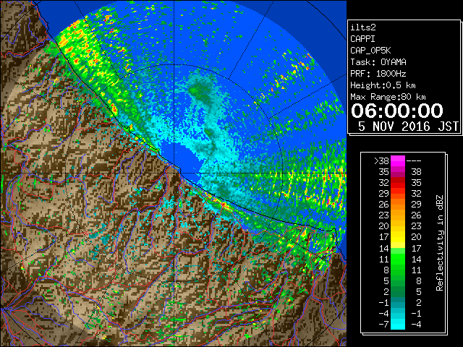The image size is (463, 347).
Task: Click the '38' label in the right legend column
Action: point(417,172)
